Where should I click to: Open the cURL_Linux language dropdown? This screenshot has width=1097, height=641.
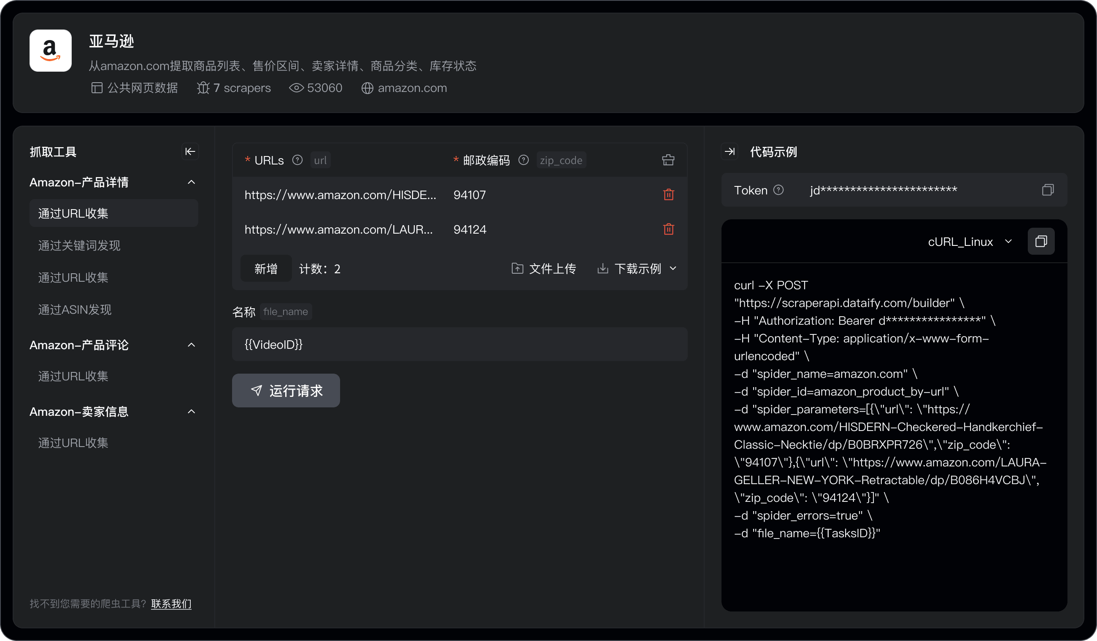click(x=970, y=242)
